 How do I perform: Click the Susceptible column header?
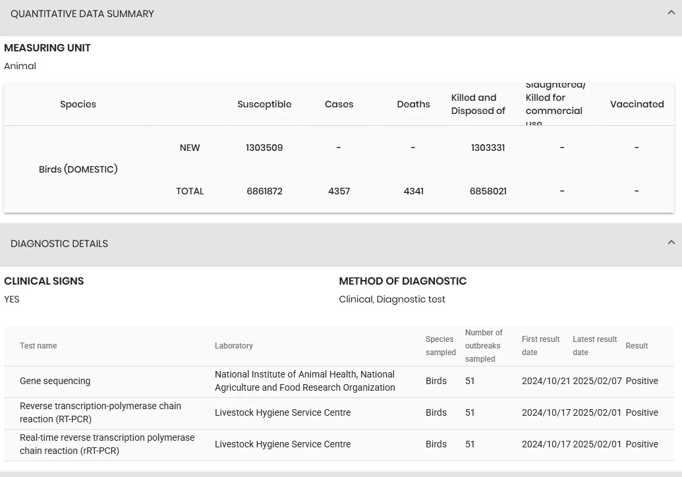click(x=264, y=104)
